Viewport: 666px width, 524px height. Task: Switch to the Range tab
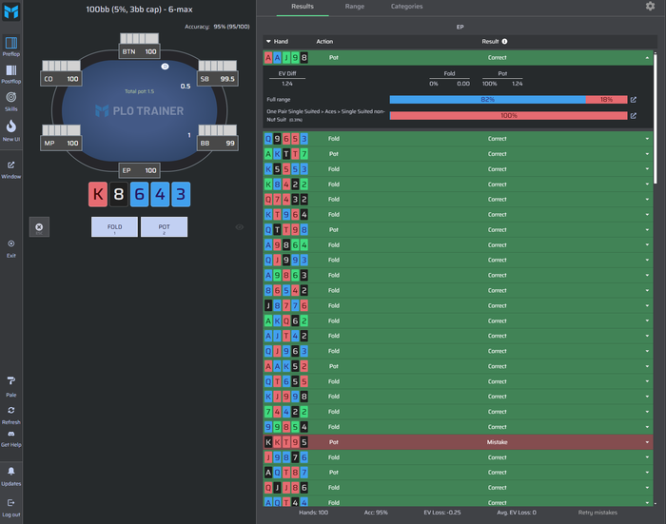tap(355, 7)
